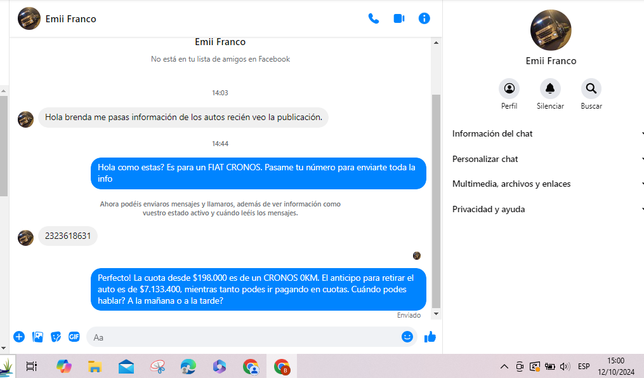This screenshot has height=378, width=644.
Task: Open Microsoft Edge from the taskbar
Action: point(188,366)
